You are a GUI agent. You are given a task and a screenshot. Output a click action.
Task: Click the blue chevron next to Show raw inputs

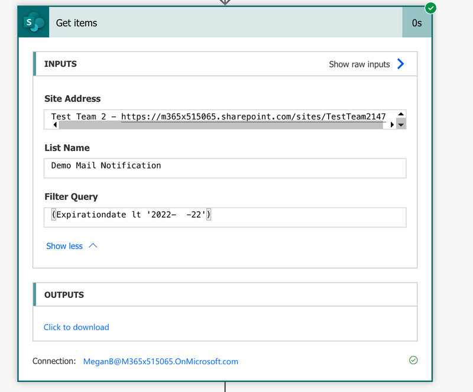(x=401, y=64)
